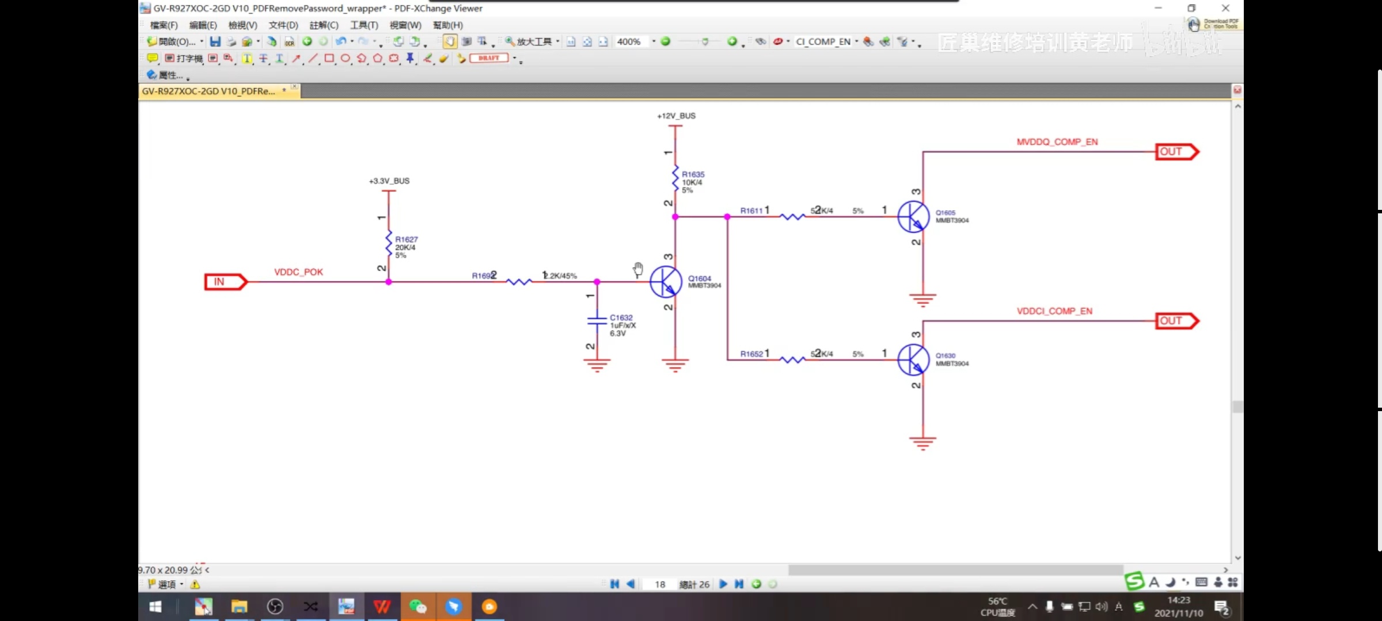Expand the 開啟(O) dropdown arrow
Image resolution: width=1382 pixels, height=621 pixels.
pos(202,41)
